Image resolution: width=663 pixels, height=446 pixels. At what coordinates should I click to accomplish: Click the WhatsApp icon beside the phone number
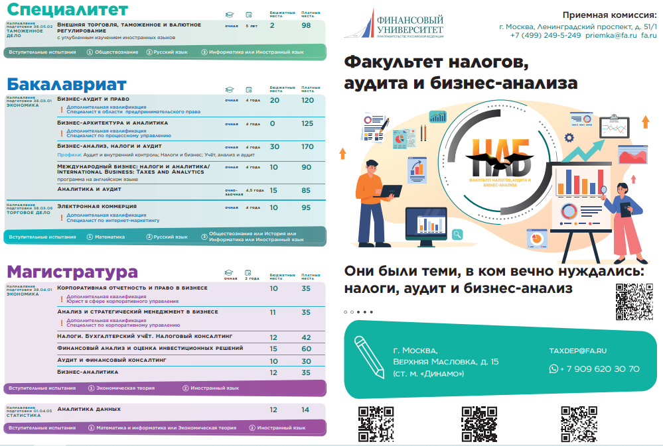point(553,368)
